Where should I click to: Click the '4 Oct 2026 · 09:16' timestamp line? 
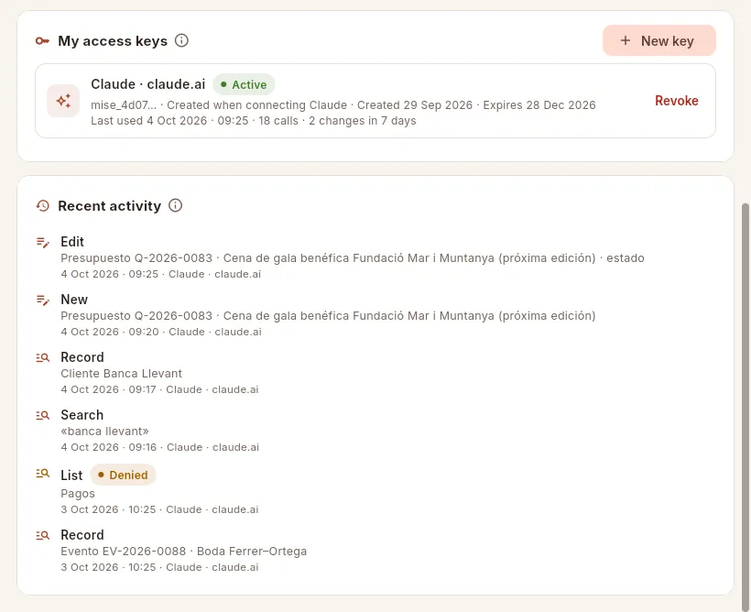160,447
